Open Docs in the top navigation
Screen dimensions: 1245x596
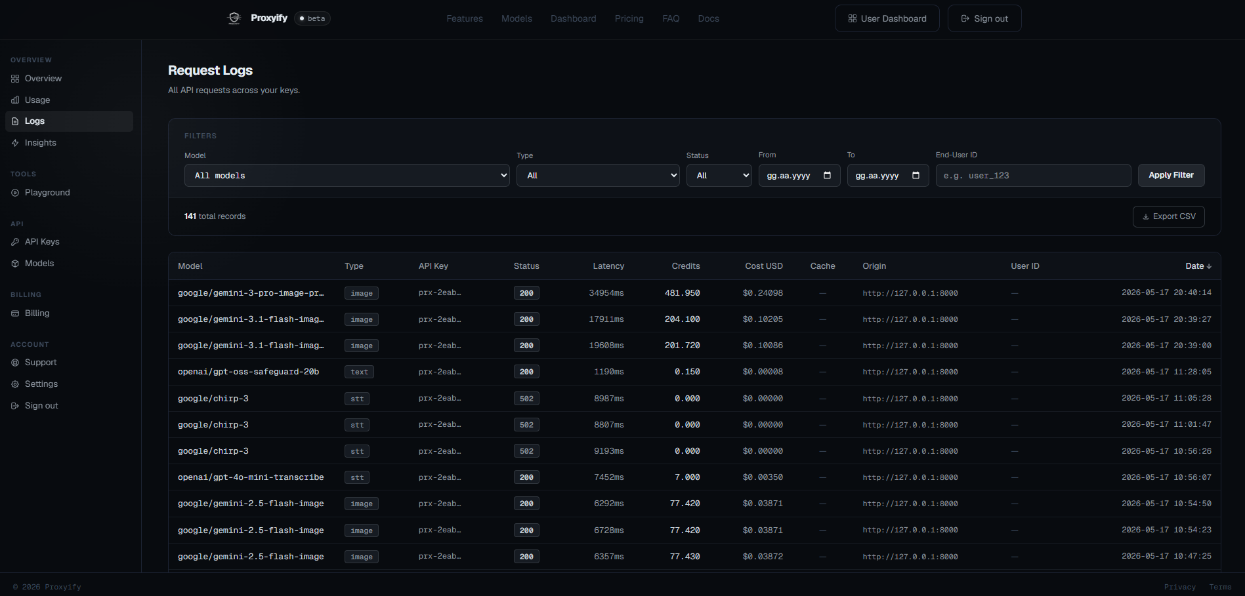pyautogui.click(x=709, y=18)
